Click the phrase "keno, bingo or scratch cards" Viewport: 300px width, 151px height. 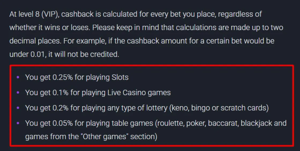click(218, 108)
